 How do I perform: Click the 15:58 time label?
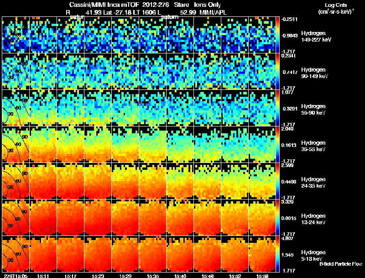(x=262, y=276)
